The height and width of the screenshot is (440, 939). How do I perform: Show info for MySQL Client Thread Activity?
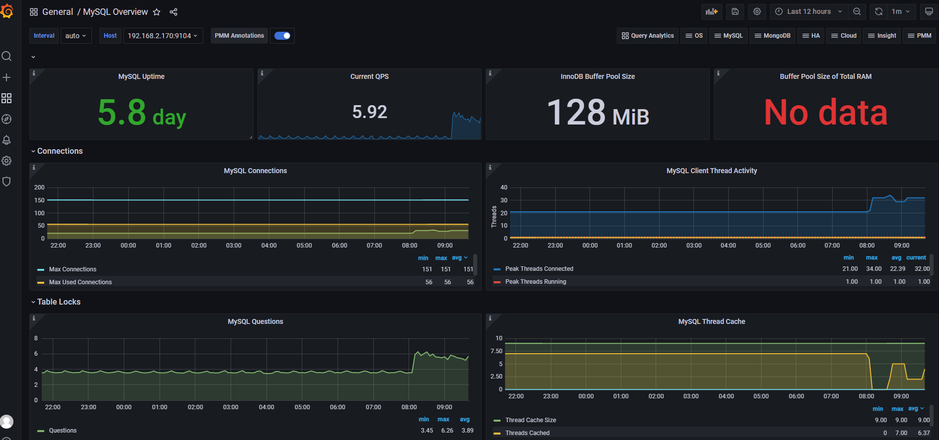[x=490, y=167]
